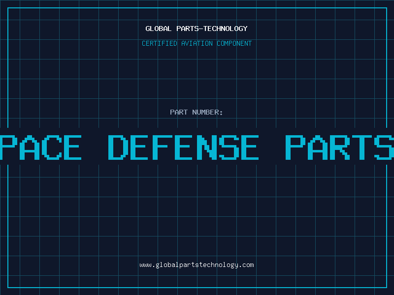The height and width of the screenshot is (295, 394).
Task: Click the large word DEFENSE in the banner
Action: (x=183, y=147)
